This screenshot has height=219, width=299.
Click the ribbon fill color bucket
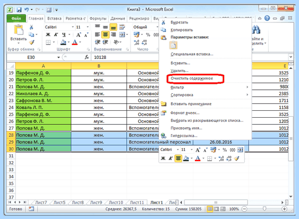[x=63, y=42]
